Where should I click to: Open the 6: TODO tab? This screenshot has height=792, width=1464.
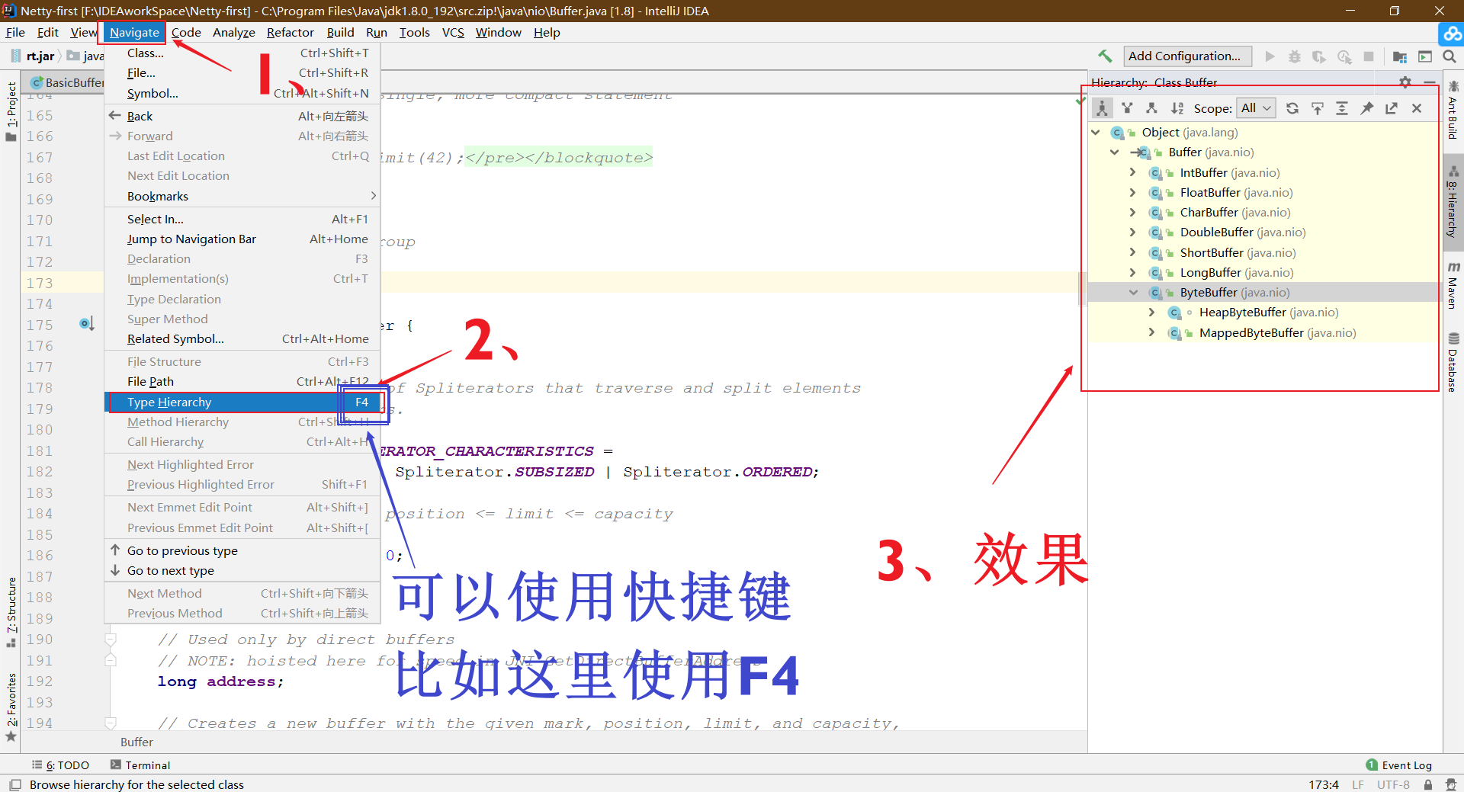tap(61, 765)
